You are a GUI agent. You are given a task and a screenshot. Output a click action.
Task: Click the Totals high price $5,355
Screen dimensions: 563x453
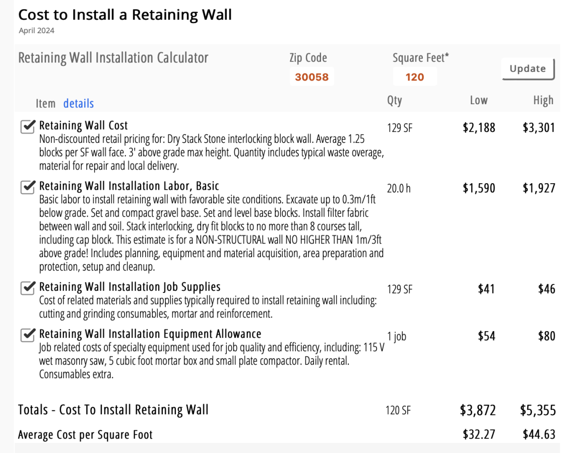point(538,410)
